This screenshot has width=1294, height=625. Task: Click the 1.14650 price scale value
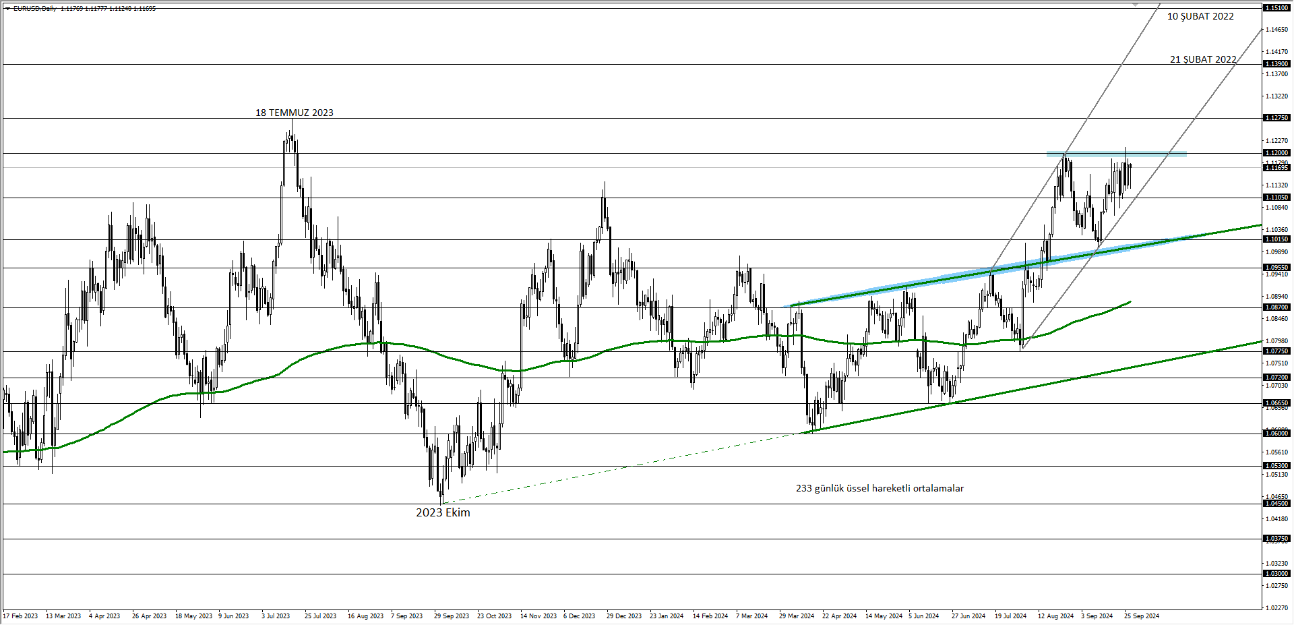(x=1277, y=30)
